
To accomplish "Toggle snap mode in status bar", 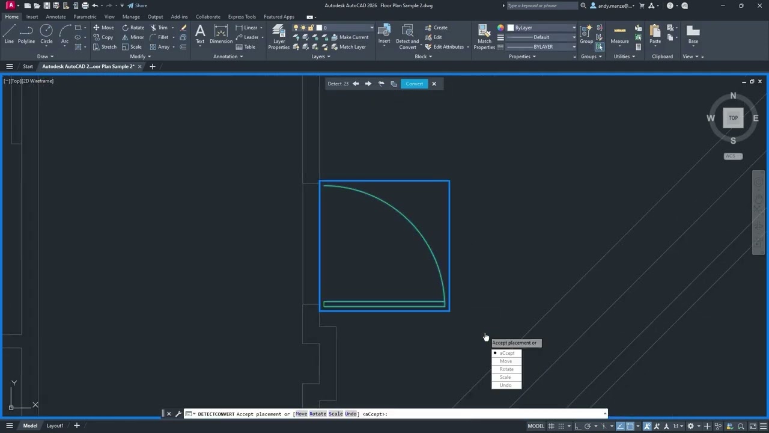I will tap(561, 426).
